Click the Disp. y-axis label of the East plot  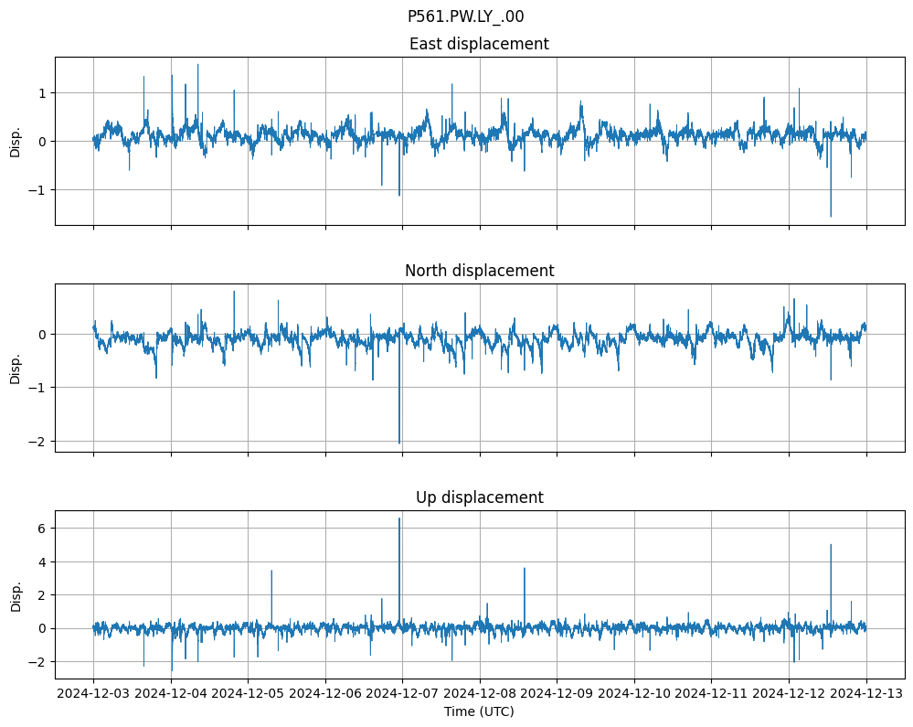[x=16, y=141]
